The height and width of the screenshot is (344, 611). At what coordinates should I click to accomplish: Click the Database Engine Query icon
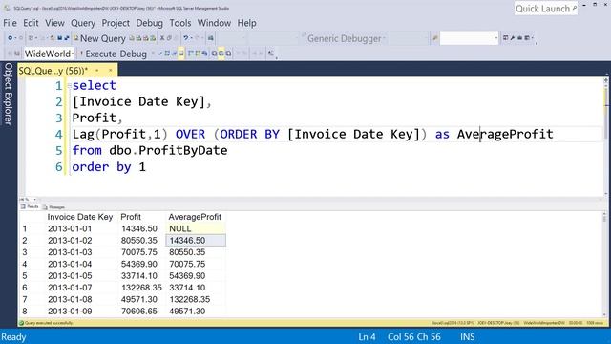[x=132, y=38]
